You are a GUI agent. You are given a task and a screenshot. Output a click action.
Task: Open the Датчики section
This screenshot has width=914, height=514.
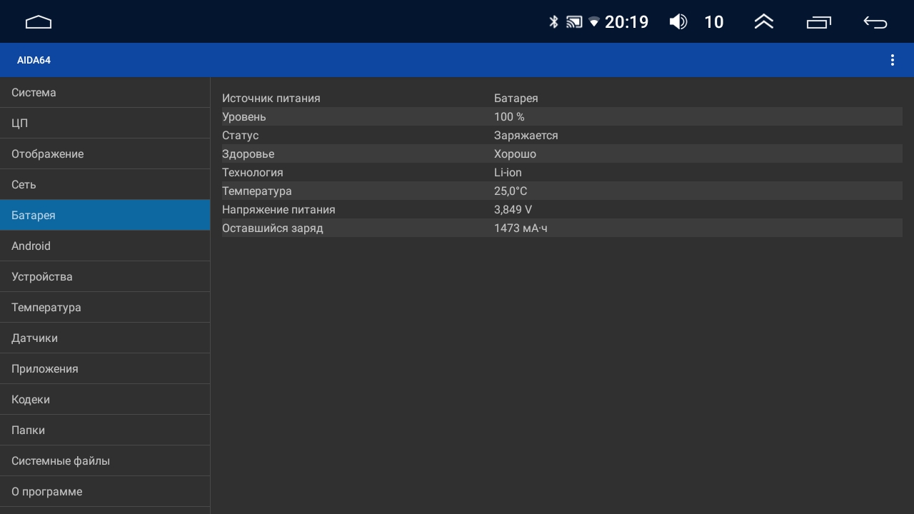105,338
